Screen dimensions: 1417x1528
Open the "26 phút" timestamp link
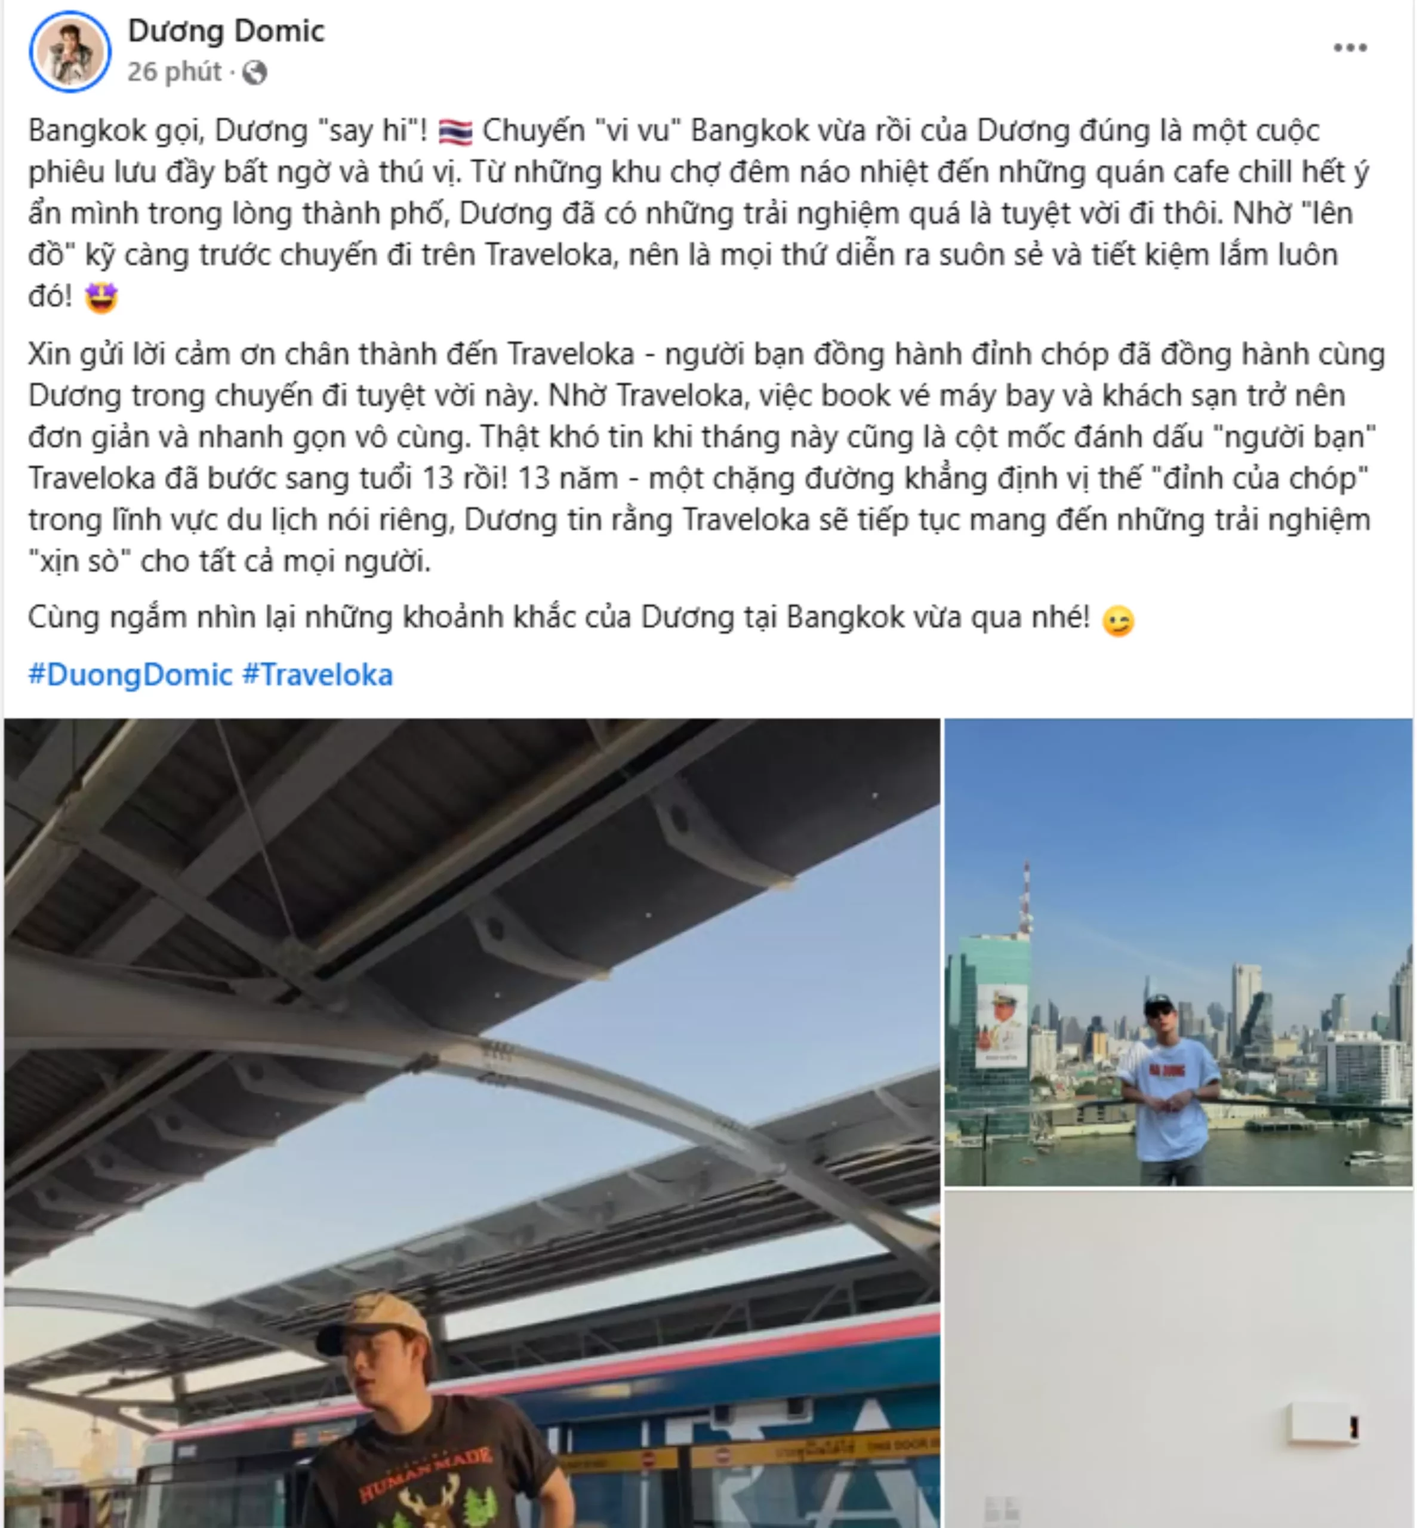[x=174, y=72]
